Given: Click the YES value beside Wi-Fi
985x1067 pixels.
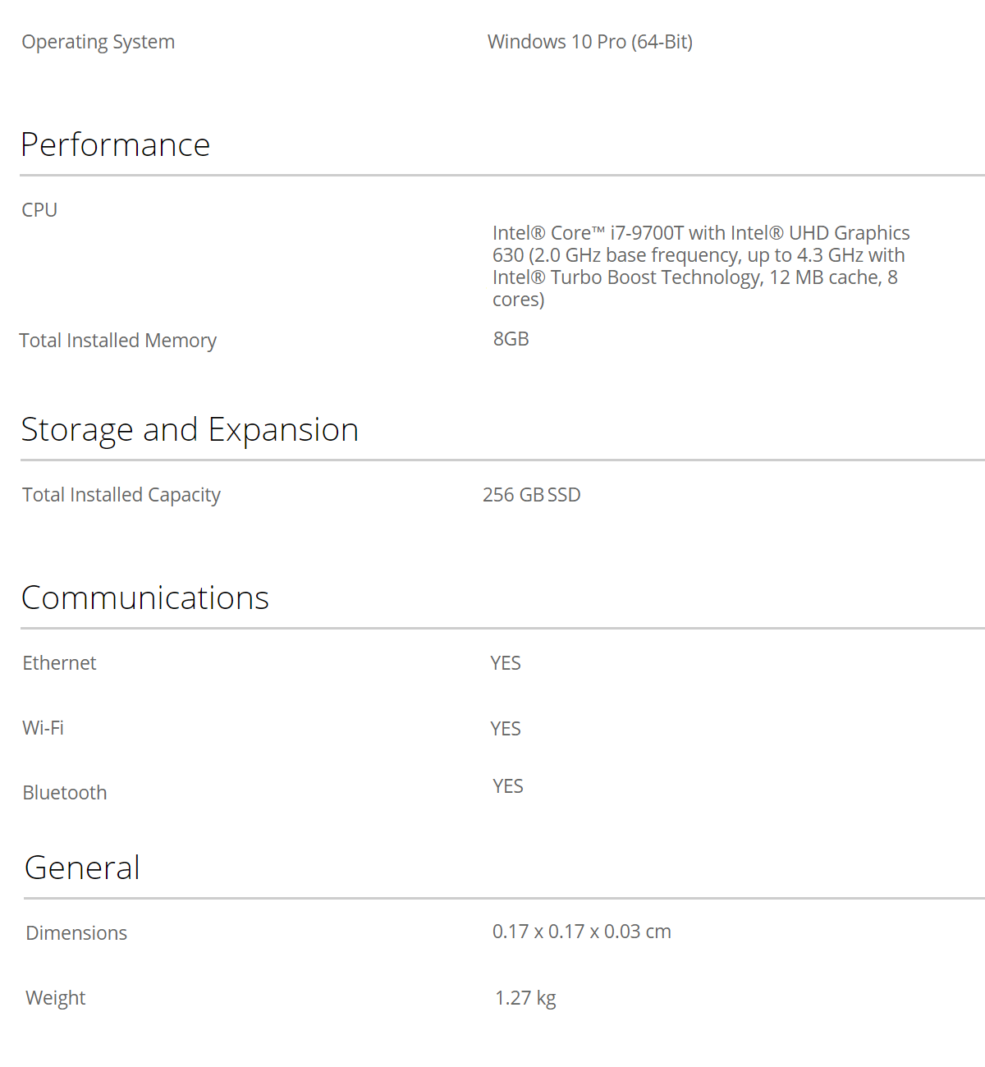Looking at the screenshot, I should pyautogui.click(x=506, y=729).
